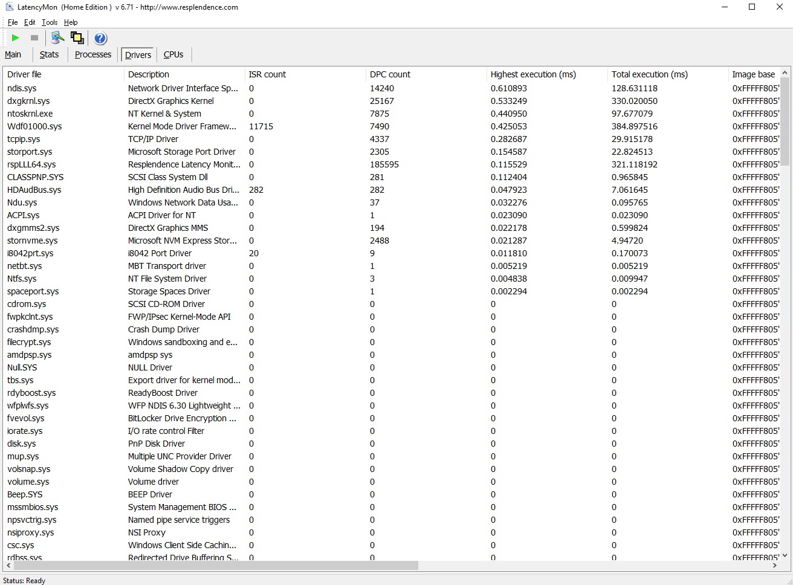Switch to the Main tab
Image resolution: width=793 pixels, height=585 pixels.
pyautogui.click(x=13, y=54)
